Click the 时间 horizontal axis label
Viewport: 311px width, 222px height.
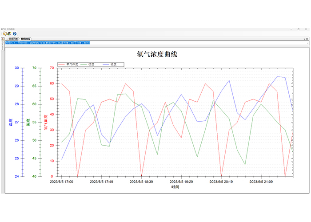(175, 187)
